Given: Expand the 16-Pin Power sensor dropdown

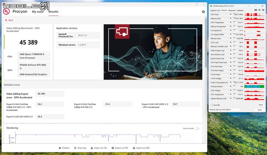Looking at the screenshot, I should 231,74.
